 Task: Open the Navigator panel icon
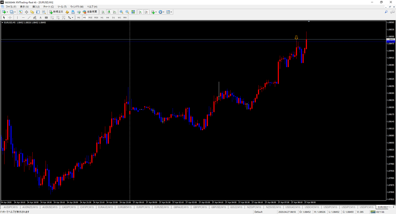click(x=32, y=12)
